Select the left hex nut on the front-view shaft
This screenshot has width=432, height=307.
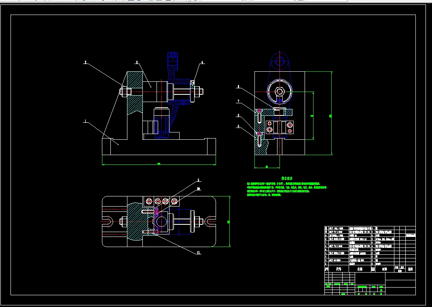(124, 91)
